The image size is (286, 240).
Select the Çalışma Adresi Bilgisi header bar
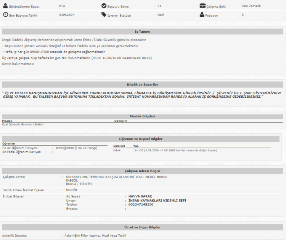(143, 171)
